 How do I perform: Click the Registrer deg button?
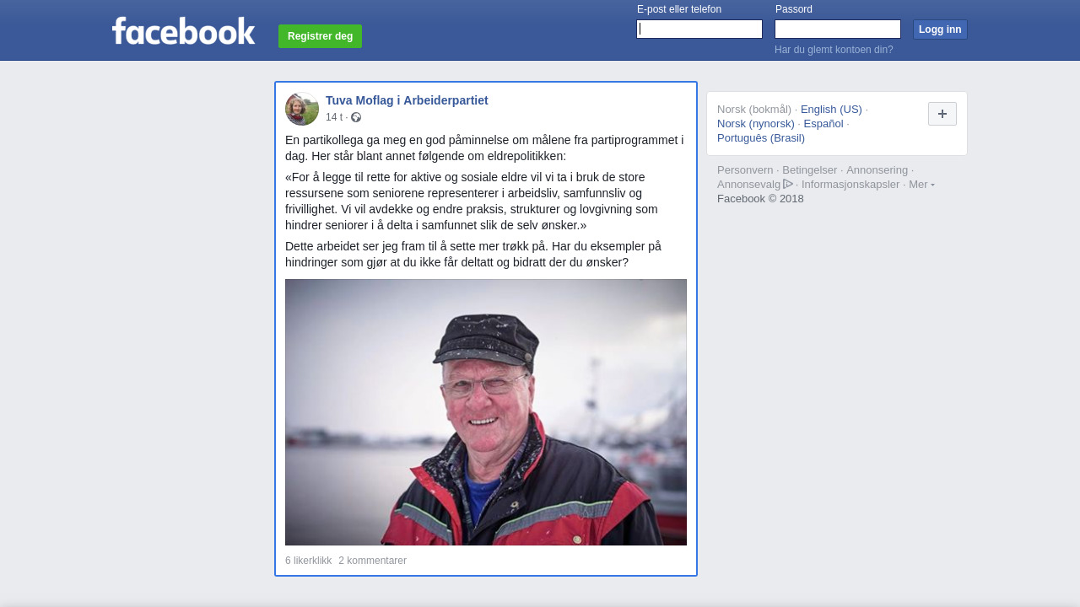(x=320, y=36)
